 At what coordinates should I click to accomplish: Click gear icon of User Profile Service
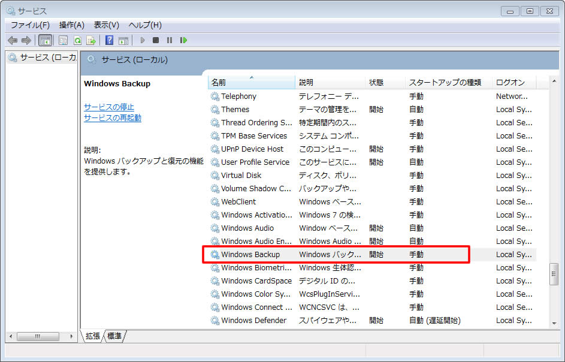(215, 162)
